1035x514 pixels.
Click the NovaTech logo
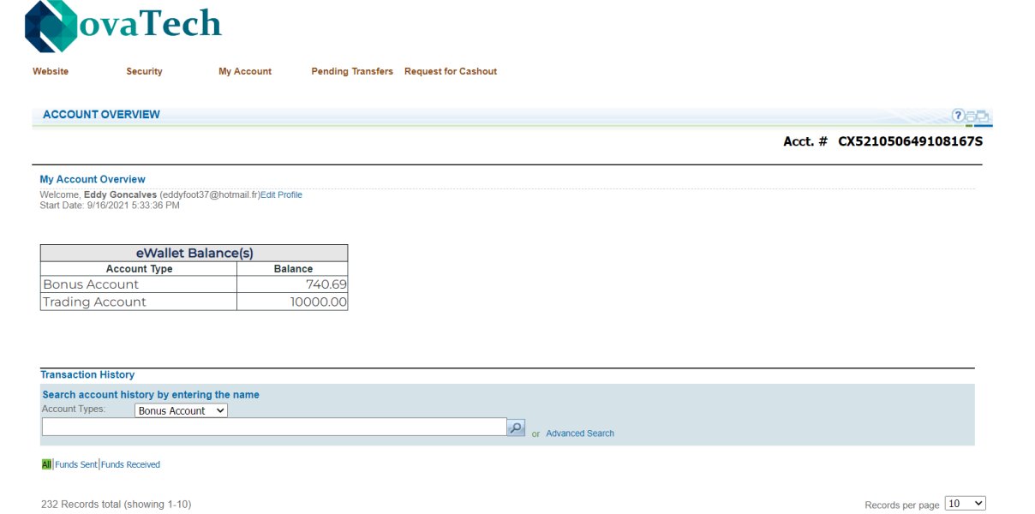[123, 26]
